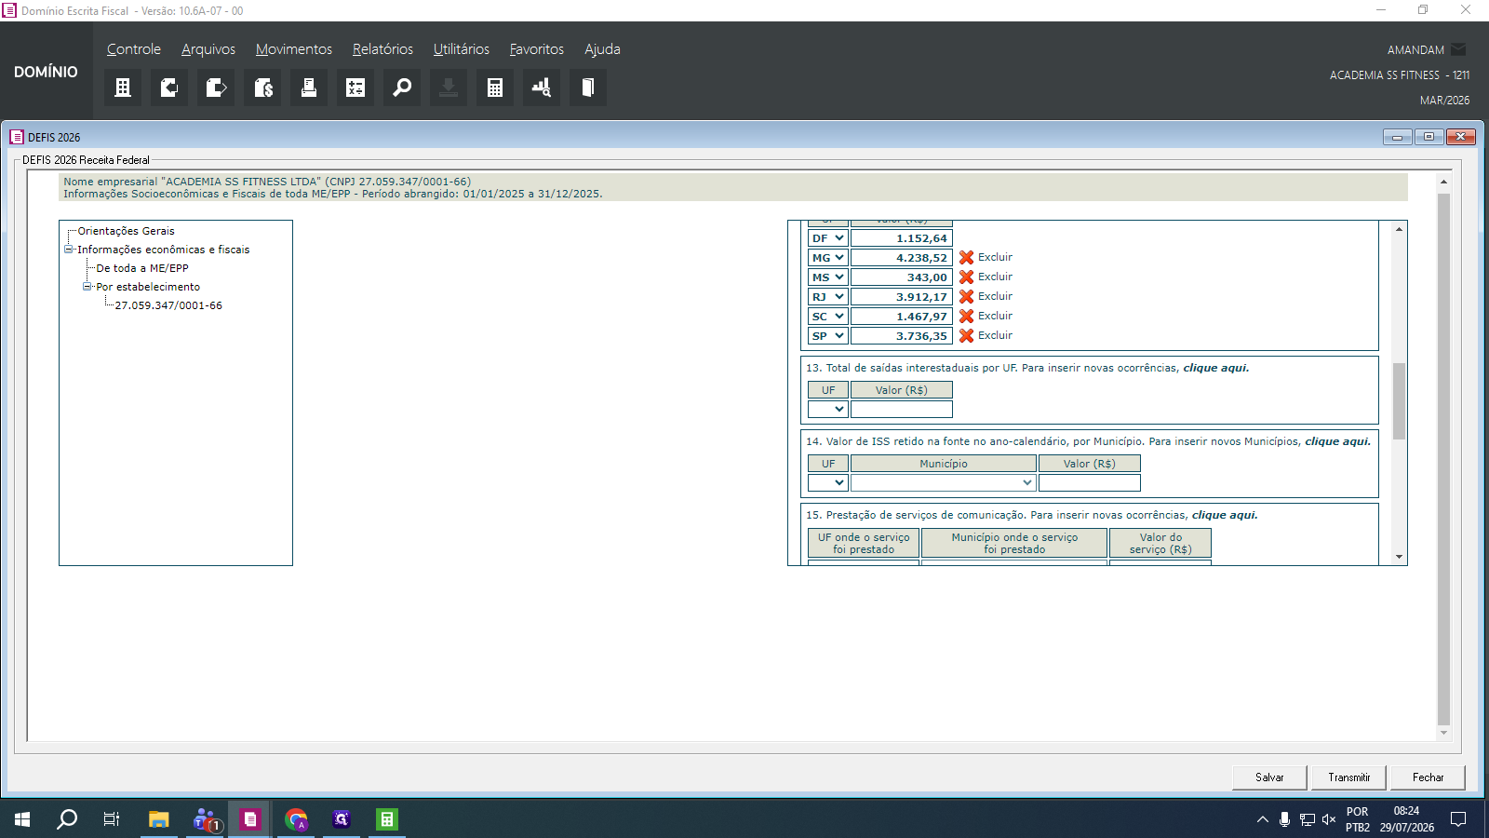Select De toda a ME/EPP tree item
This screenshot has height=838, width=1489.
[x=142, y=268]
